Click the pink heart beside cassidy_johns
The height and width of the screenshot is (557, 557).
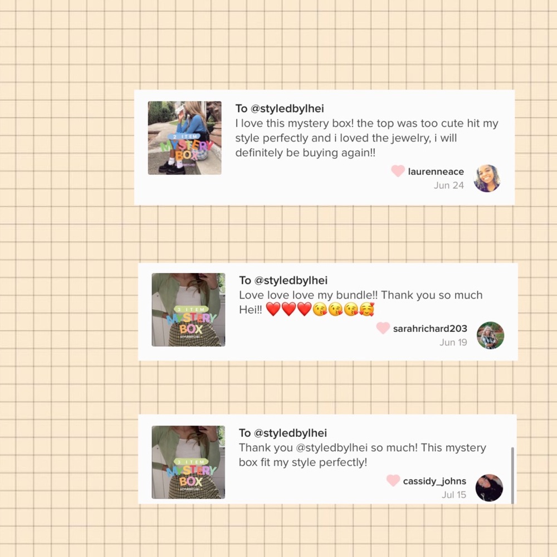393,480
